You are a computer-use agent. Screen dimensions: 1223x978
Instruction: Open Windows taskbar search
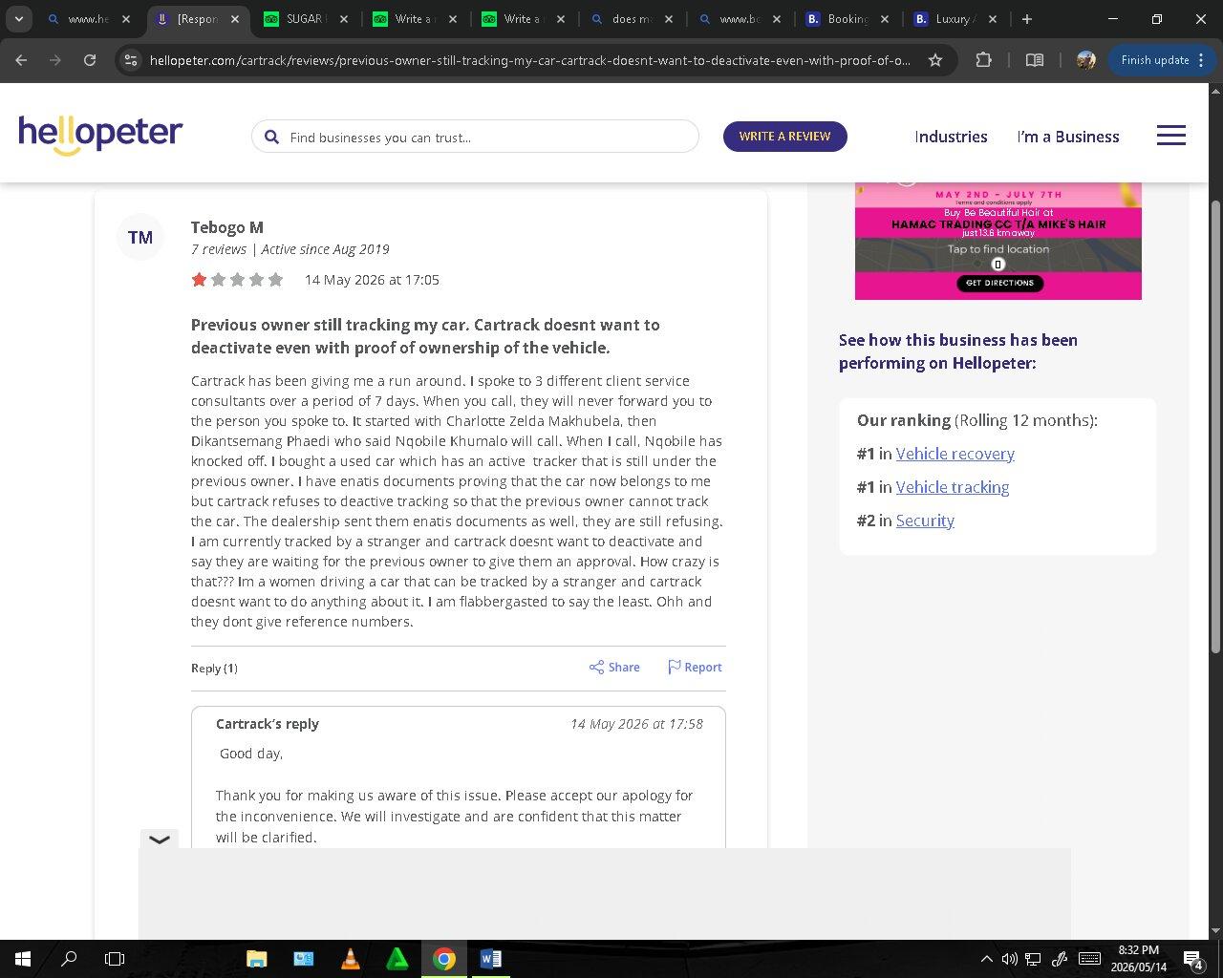pyautogui.click(x=69, y=959)
